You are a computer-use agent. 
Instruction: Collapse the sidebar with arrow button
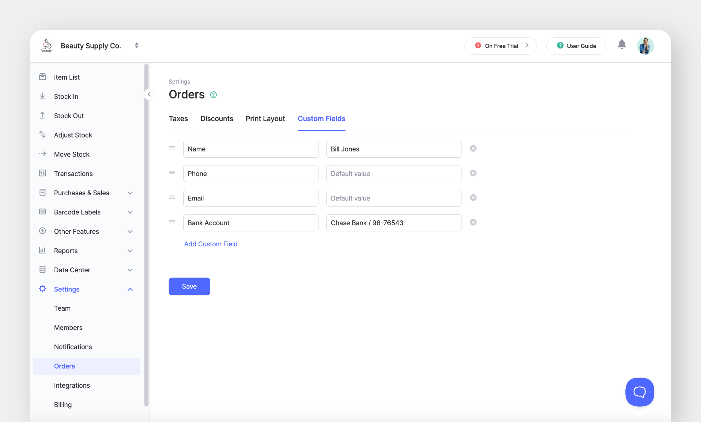pyautogui.click(x=149, y=94)
